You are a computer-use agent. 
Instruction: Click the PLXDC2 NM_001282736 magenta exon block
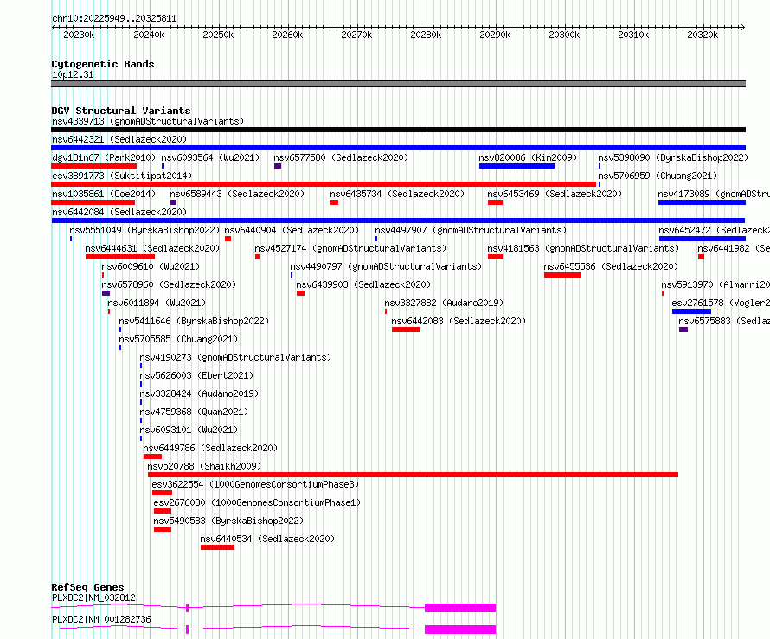click(x=460, y=629)
